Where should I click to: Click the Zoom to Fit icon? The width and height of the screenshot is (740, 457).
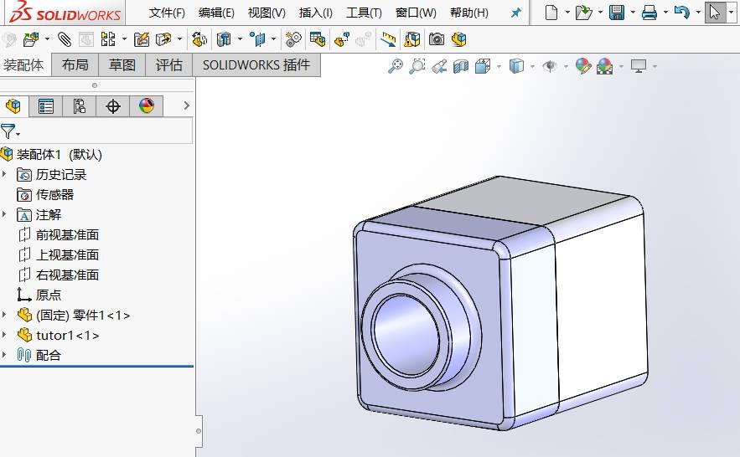coord(396,66)
